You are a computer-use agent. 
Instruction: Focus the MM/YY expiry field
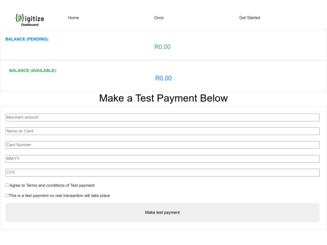[x=162, y=158]
